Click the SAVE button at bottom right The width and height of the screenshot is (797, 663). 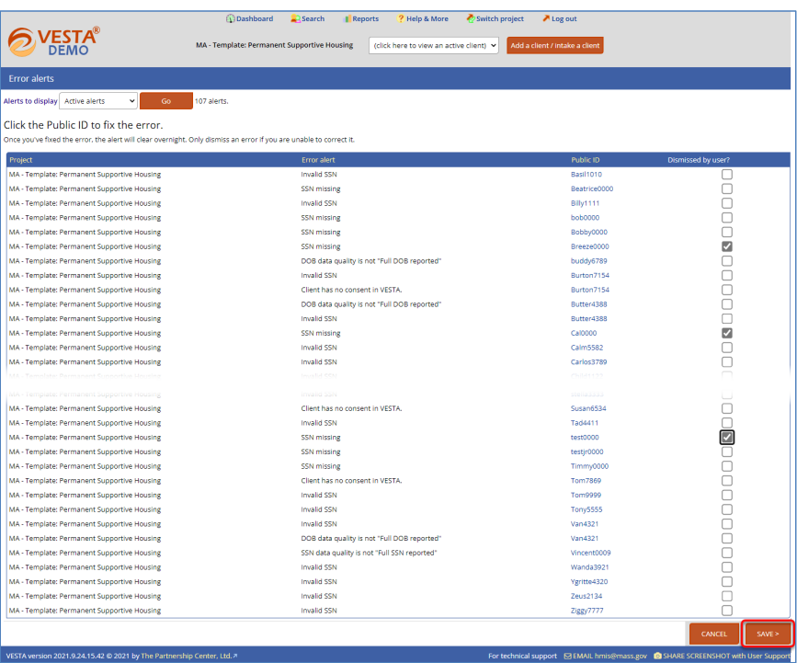click(768, 634)
